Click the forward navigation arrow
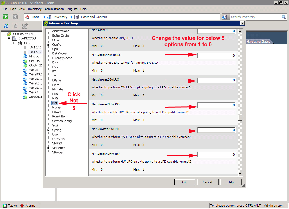289x209 pixels. point(15,17)
